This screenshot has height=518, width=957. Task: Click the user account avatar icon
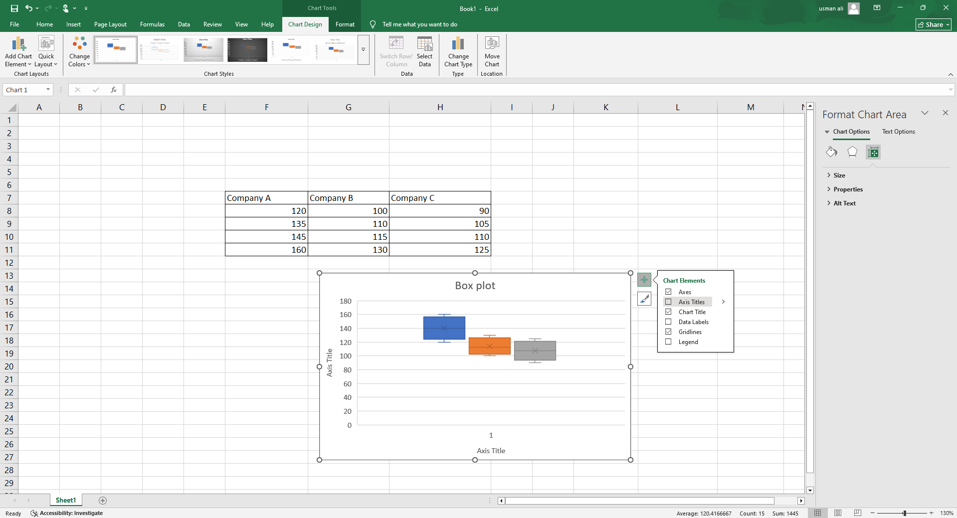tap(854, 8)
